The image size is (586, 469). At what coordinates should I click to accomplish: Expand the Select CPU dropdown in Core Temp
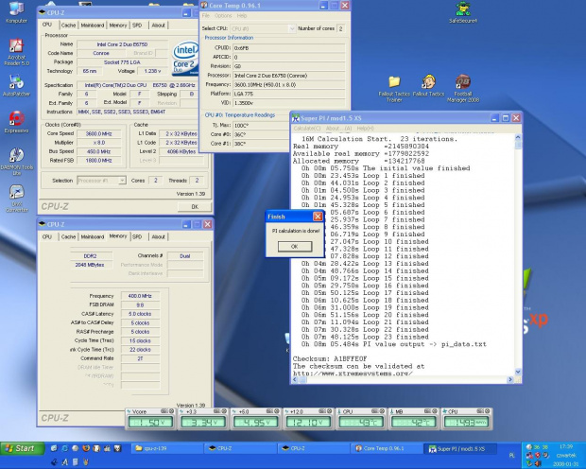pyautogui.click(x=292, y=28)
